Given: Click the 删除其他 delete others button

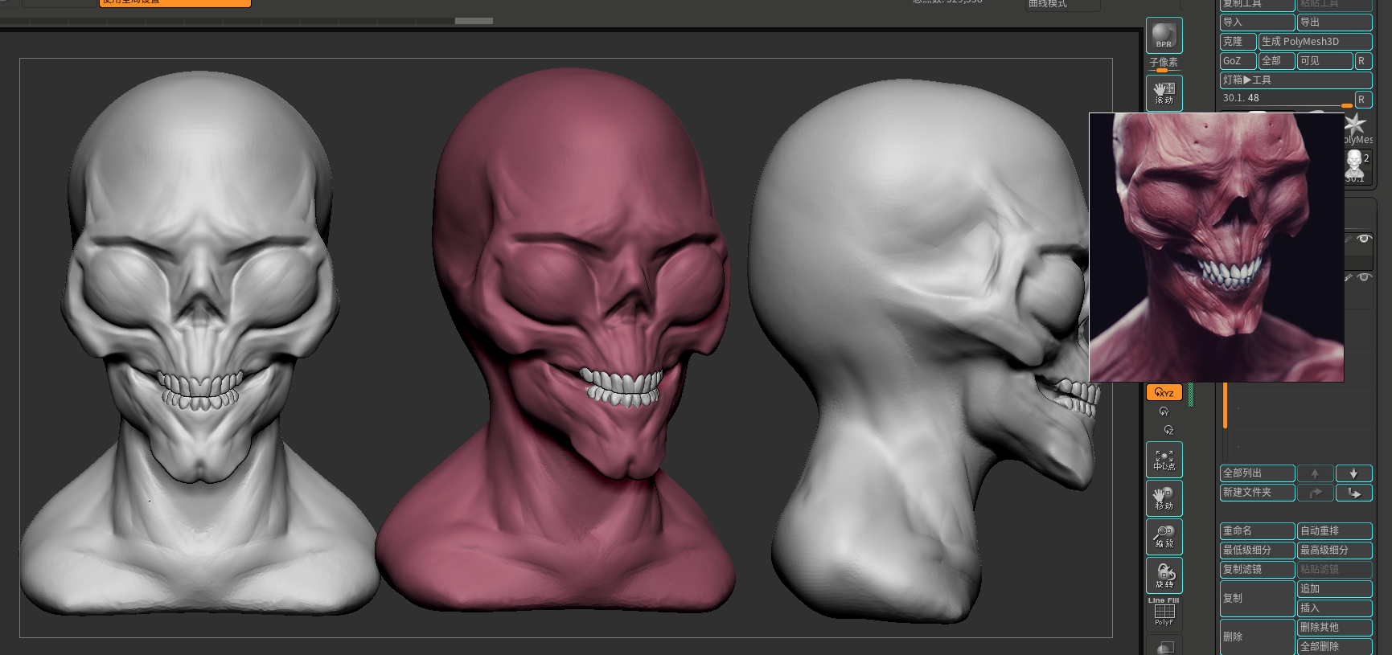Looking at the screenshot, I should pos(1335,628).
